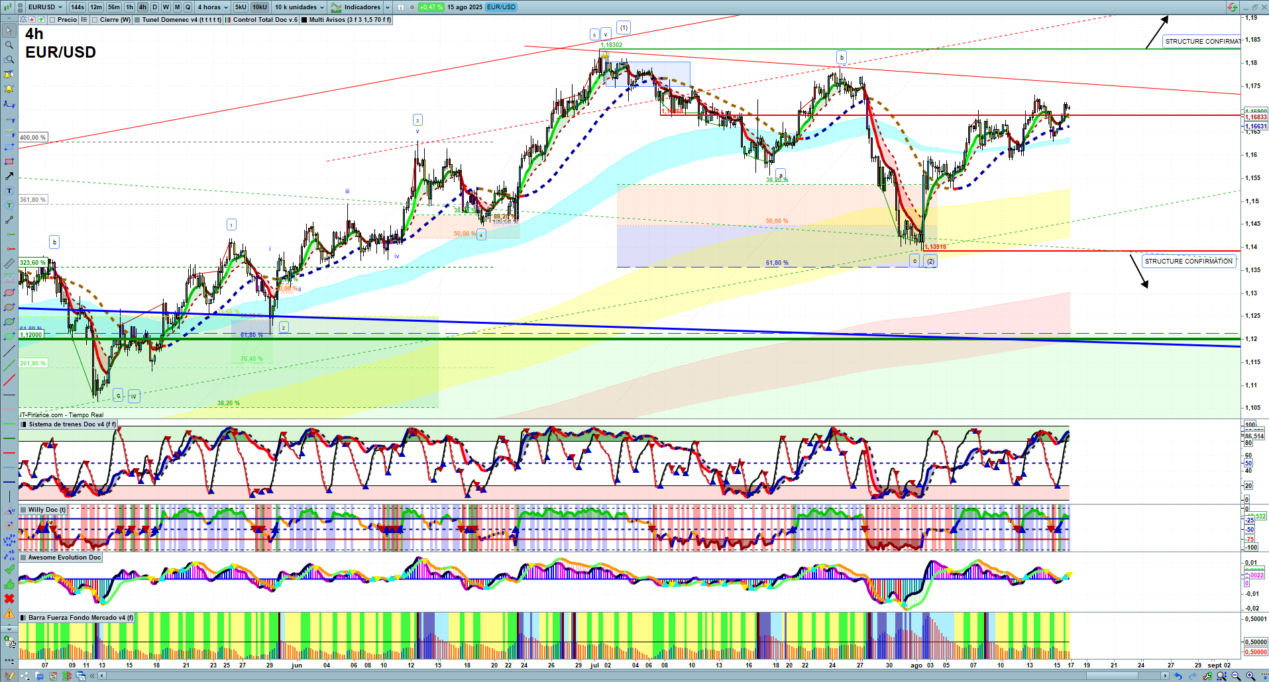Pick the alert bell with cursor tool
Viewport: 1269px width, 682px height.
(x=9, y=74)
